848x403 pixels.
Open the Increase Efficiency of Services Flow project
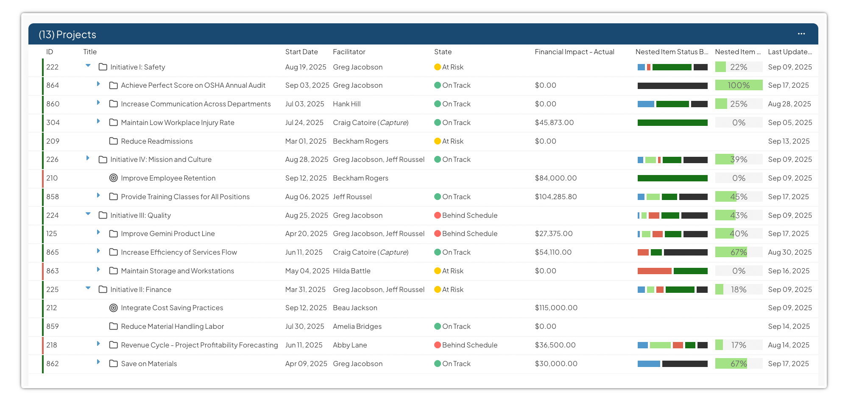(179, 252)
